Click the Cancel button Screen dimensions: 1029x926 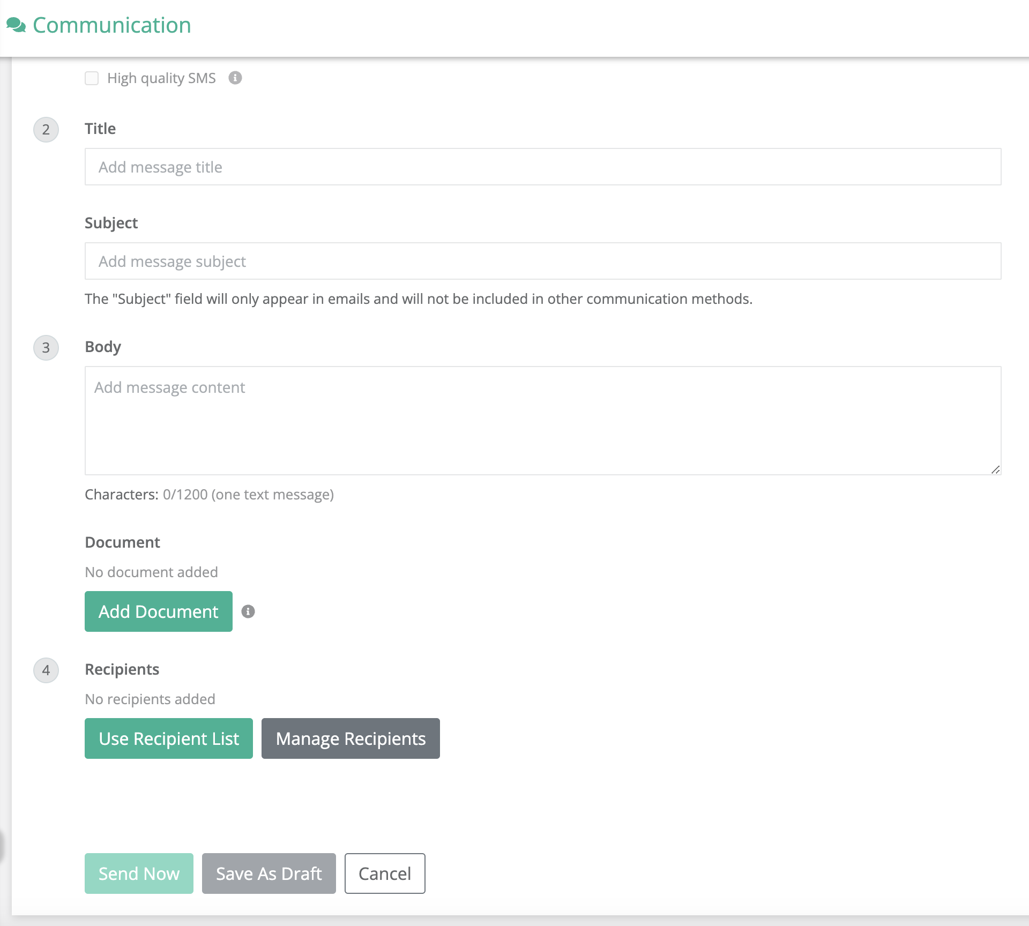[x=384, y=873]
